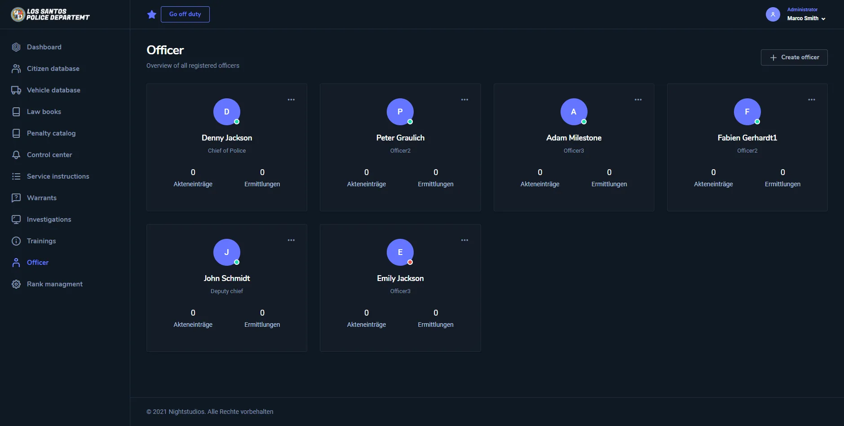Open the Dashboard icon in sidebar
This screenshot has height=426, width=844.
pyautogui.click(x=16, y=47)
